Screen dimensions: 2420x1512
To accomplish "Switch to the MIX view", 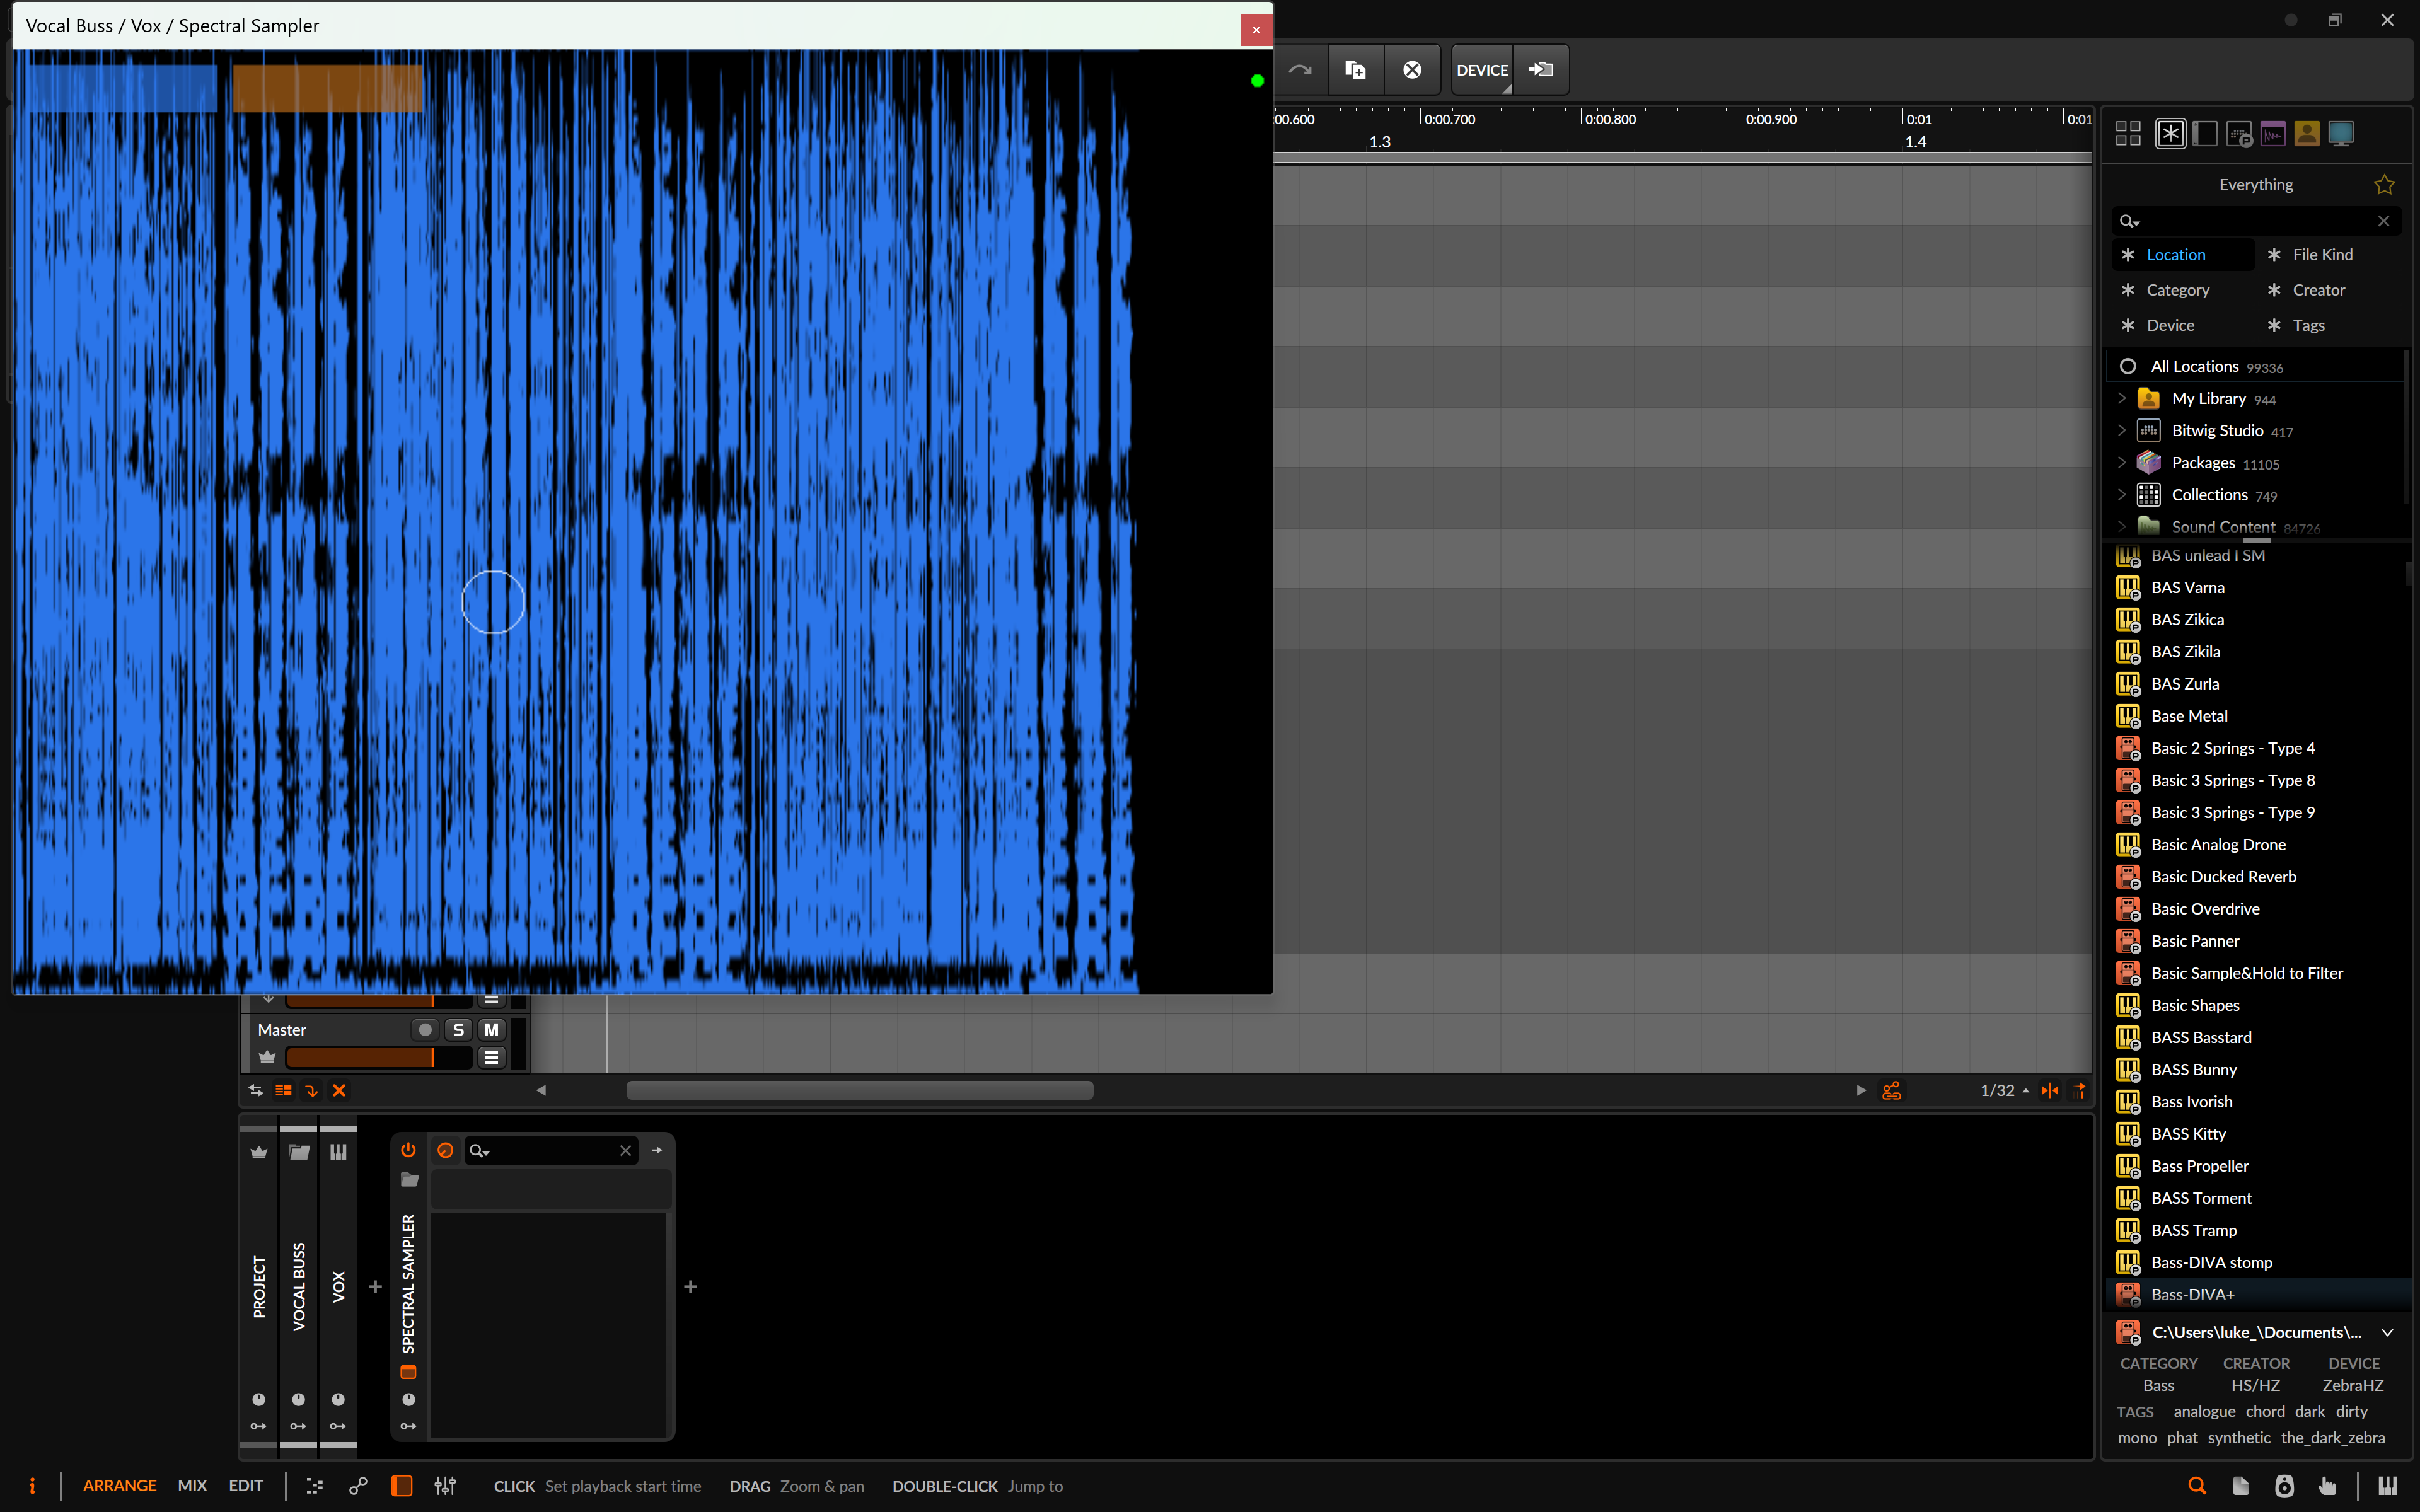I will [x=192, y=1486].
